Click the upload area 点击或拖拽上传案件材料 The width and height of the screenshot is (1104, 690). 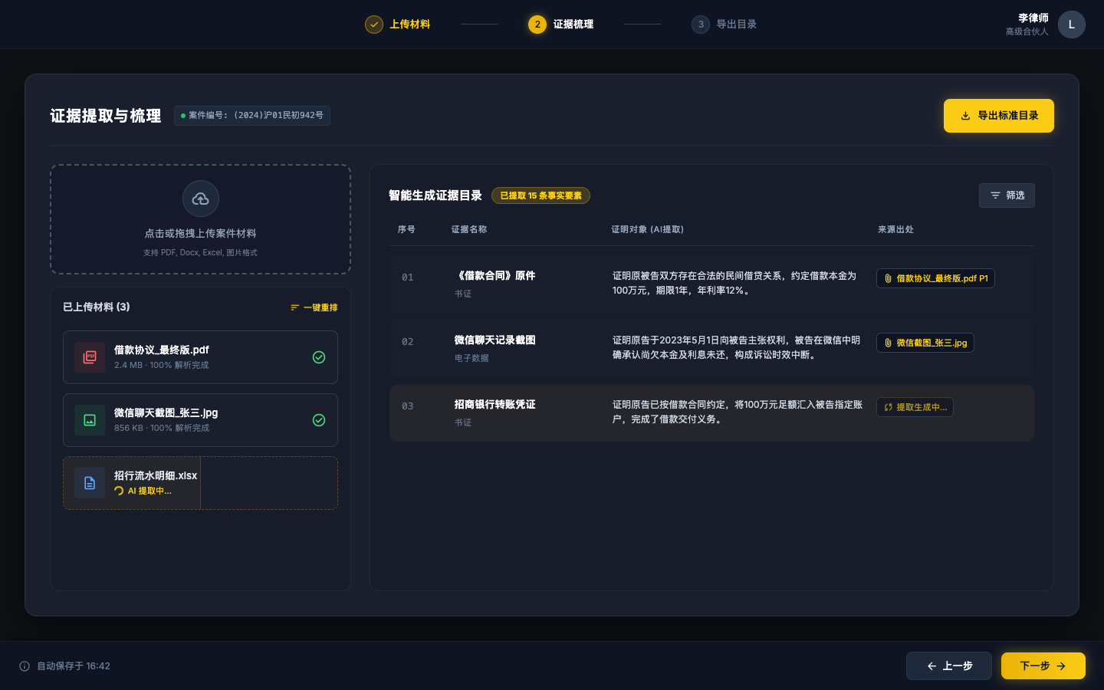201,219
